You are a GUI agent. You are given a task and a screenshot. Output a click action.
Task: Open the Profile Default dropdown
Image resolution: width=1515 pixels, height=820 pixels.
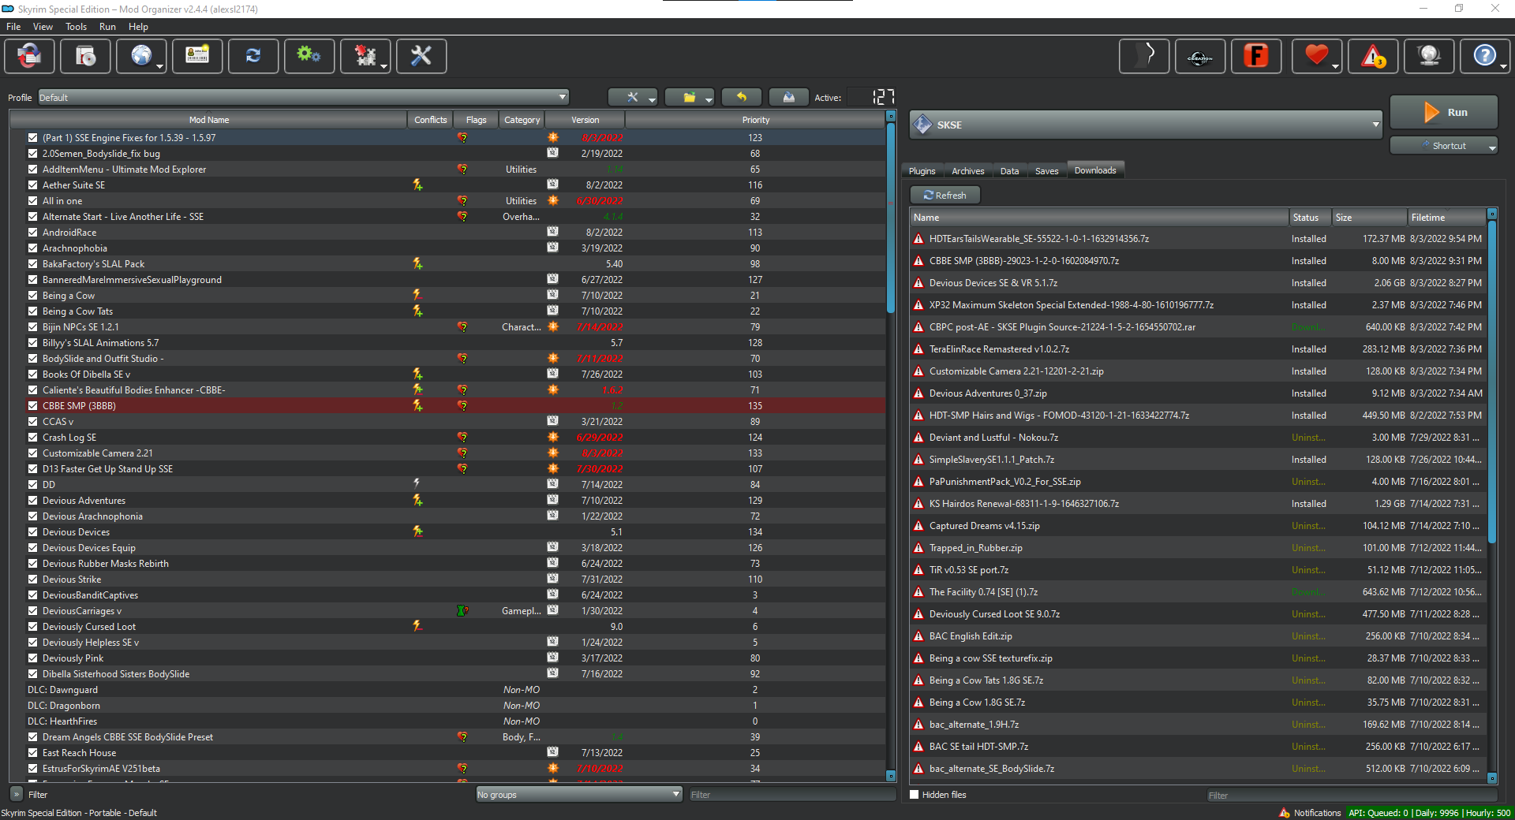pos(304,98)
